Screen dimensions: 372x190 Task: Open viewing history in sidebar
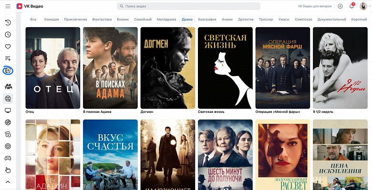click(8, 23)
